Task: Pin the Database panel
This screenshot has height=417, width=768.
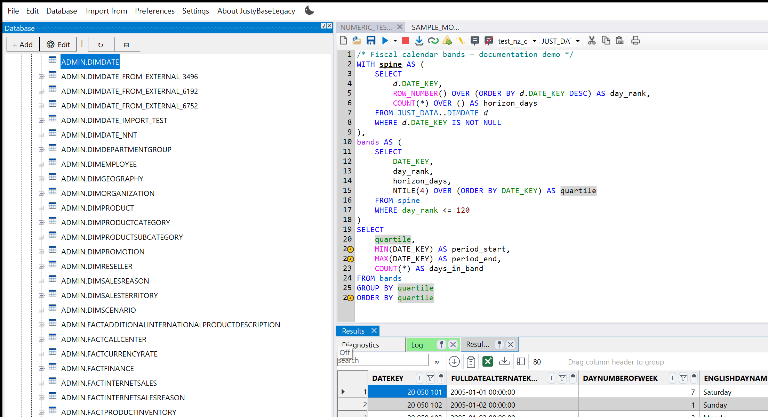Action: (323, 26)
